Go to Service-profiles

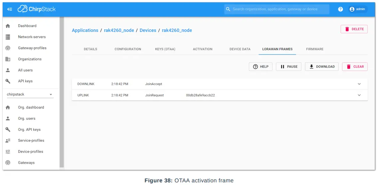pyautogui.click(x=31, y=140)
